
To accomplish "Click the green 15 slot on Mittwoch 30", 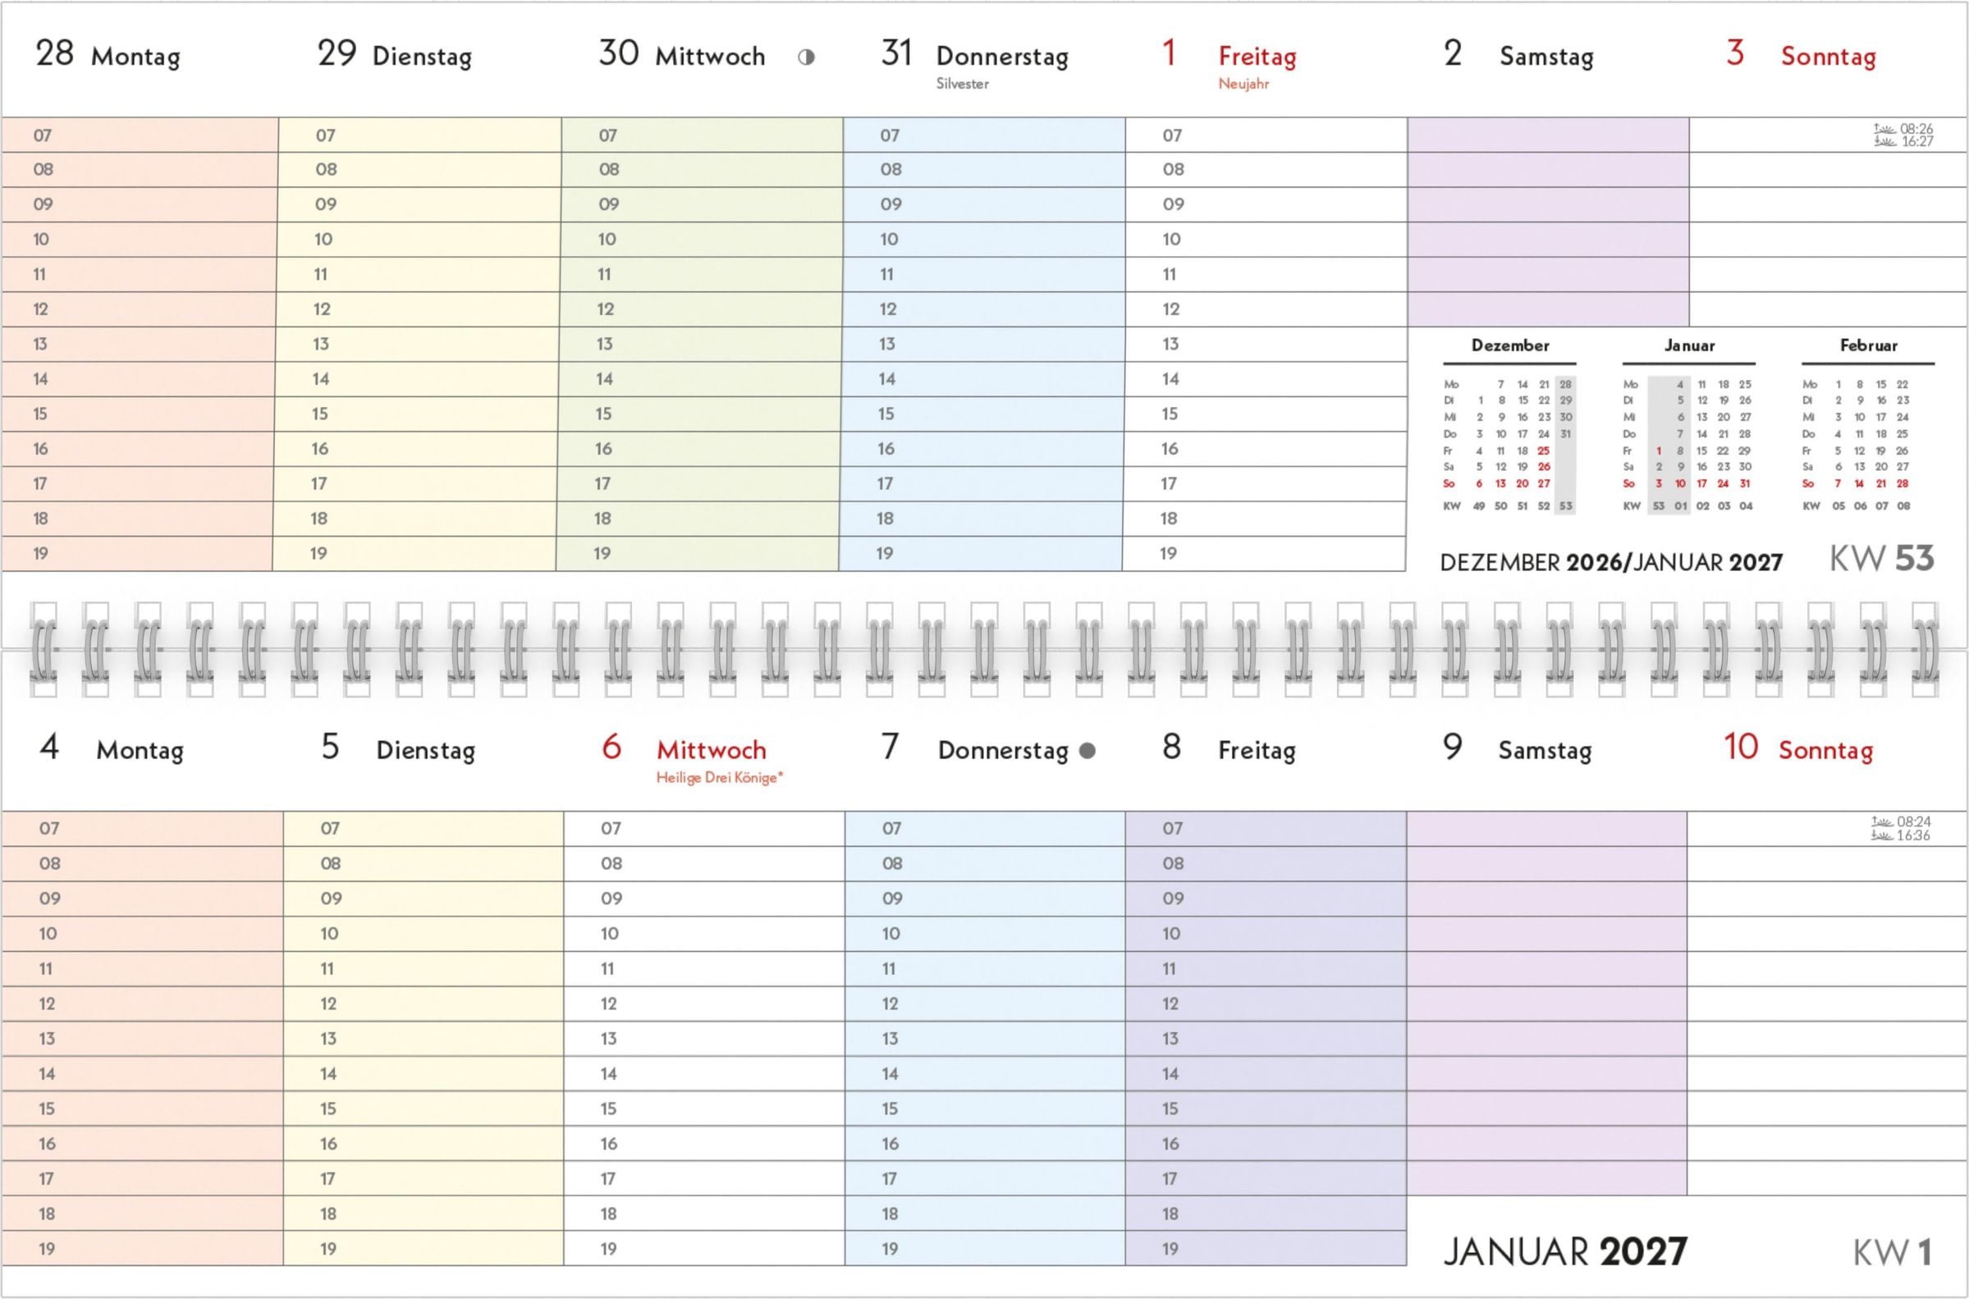I will (x=700, y=414).
